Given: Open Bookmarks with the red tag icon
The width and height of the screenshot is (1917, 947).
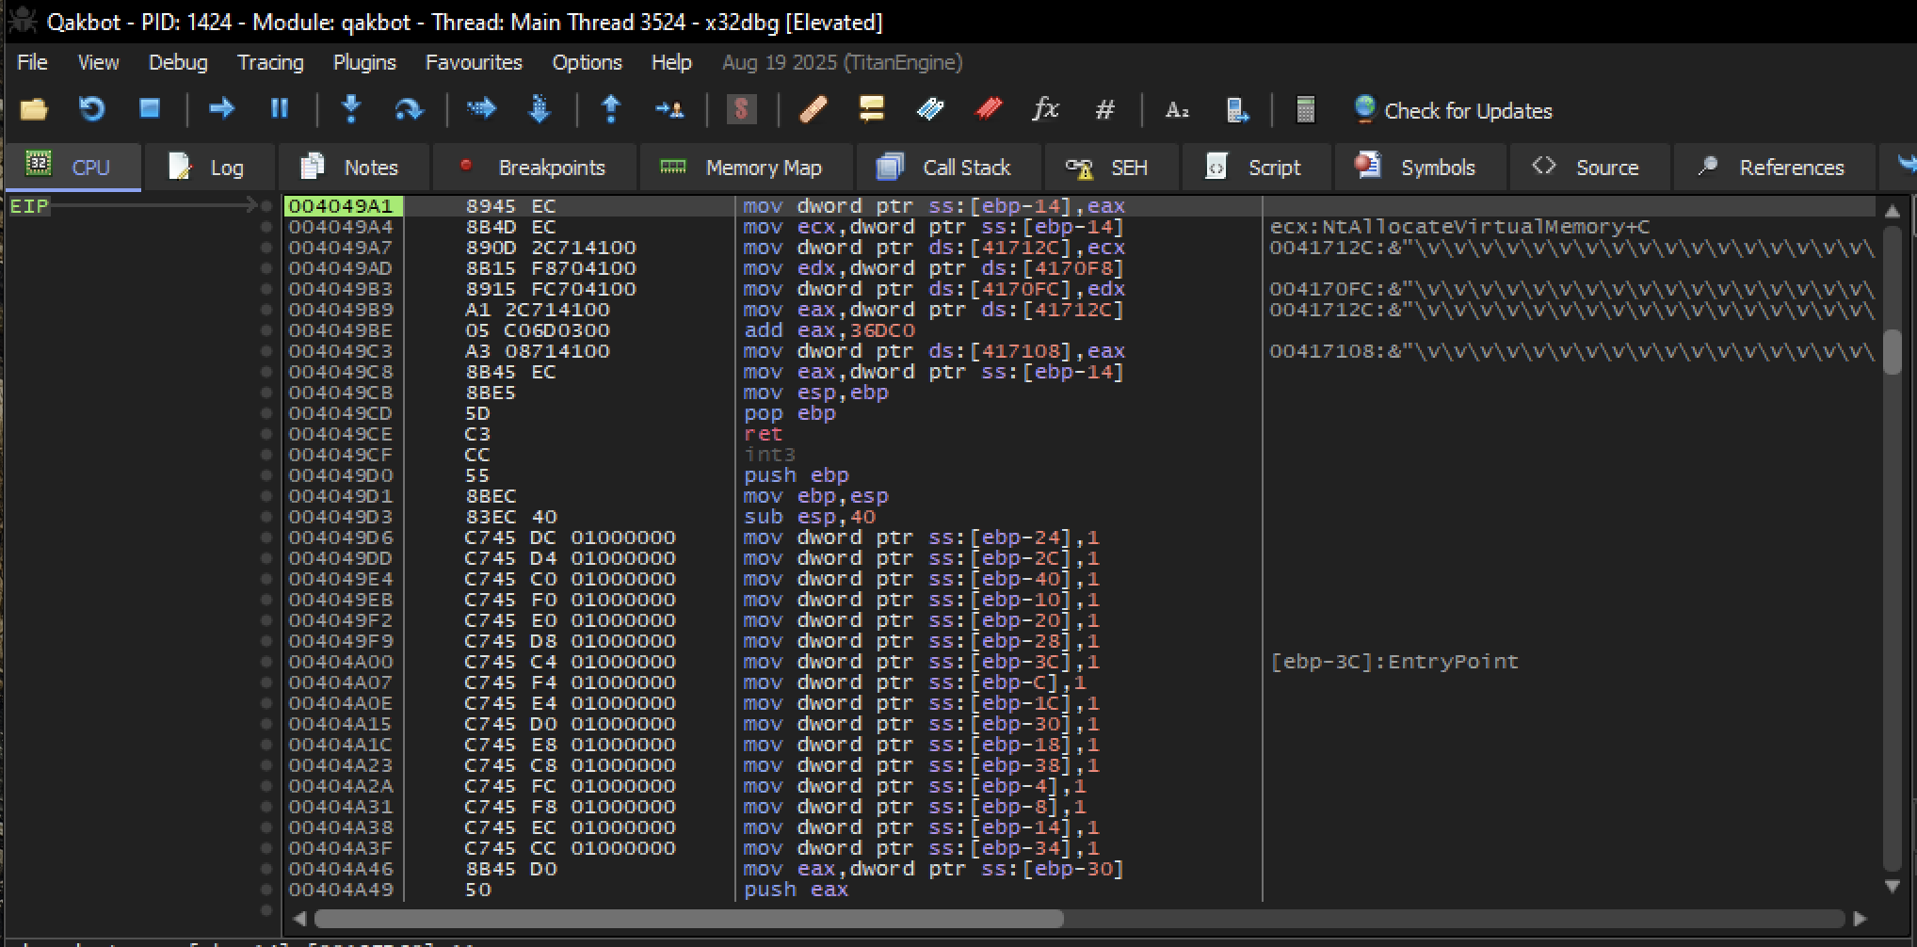Looking at the screenshot, I should (x=989, y=110).
